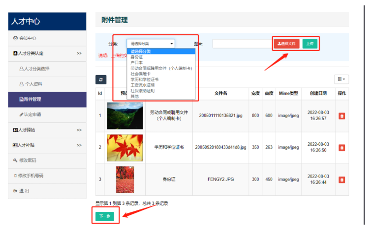Open 修改密码 in the sidebar
372x231 pixels.
point(47,160)
